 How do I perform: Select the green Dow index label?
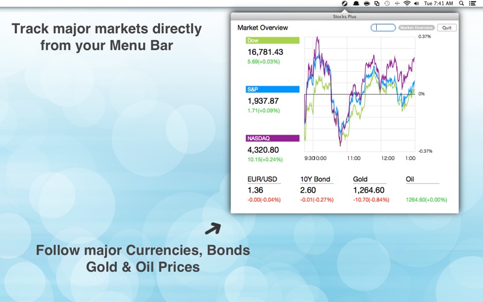(x=273, y=40)
